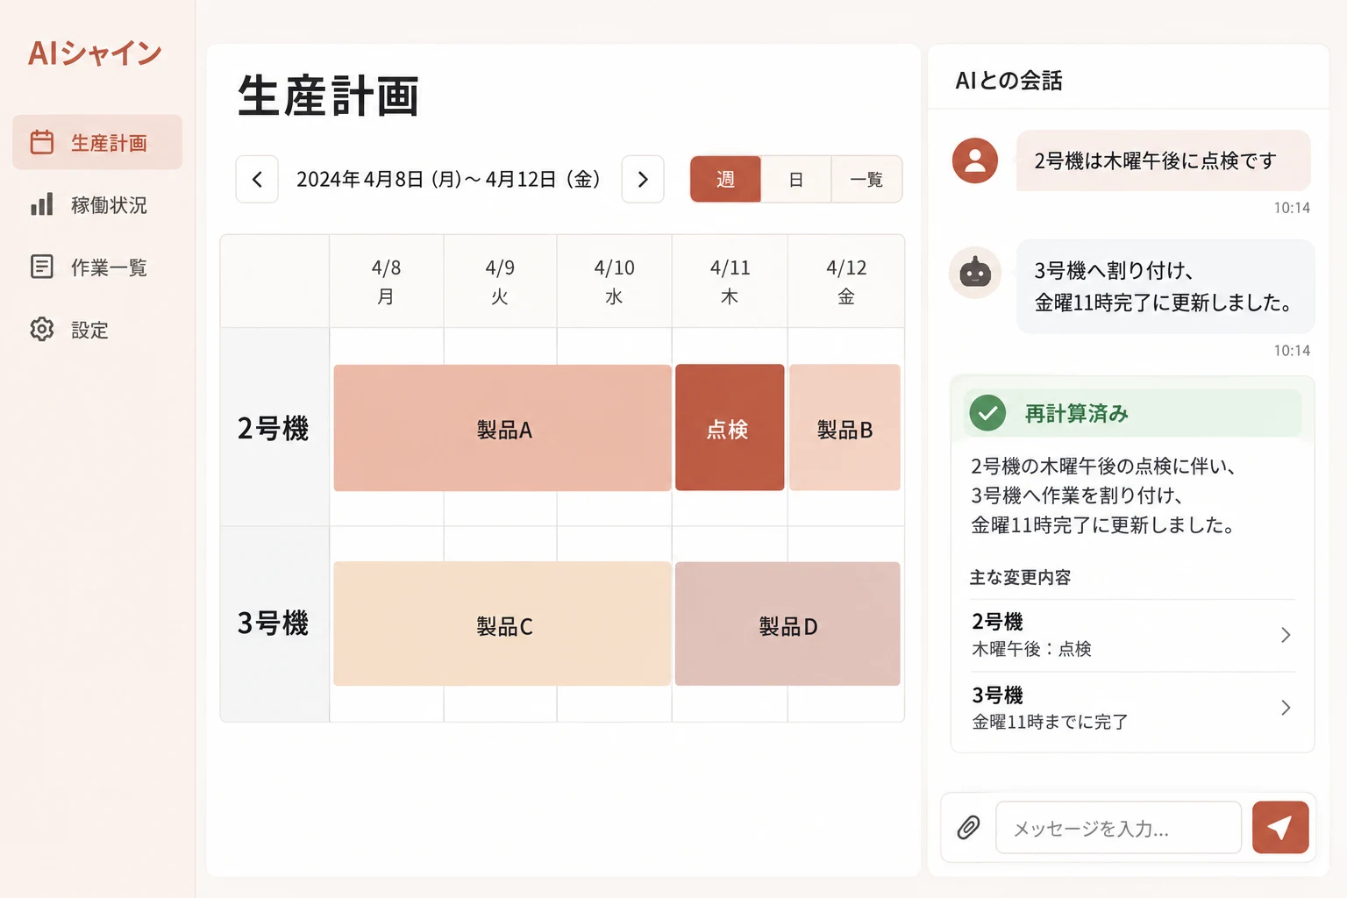
Task: Click the AI robot avatar in the chat
Action: tap(975, 273)
